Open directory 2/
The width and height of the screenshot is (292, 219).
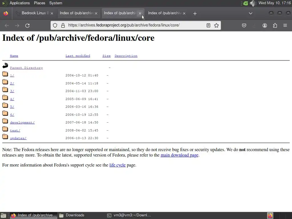tap(12, 83)
